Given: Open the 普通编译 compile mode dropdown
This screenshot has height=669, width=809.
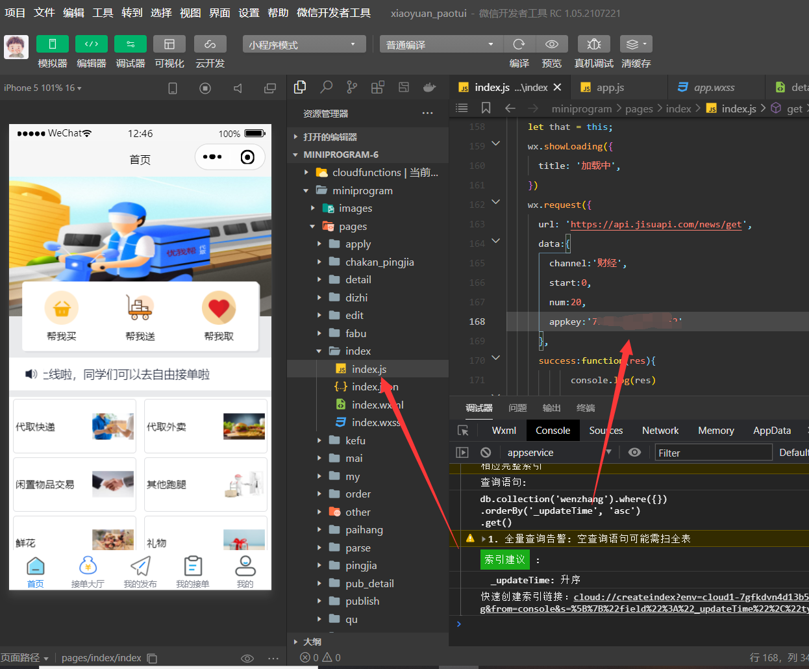Looking at the screenshot, I should click(440, 44).
